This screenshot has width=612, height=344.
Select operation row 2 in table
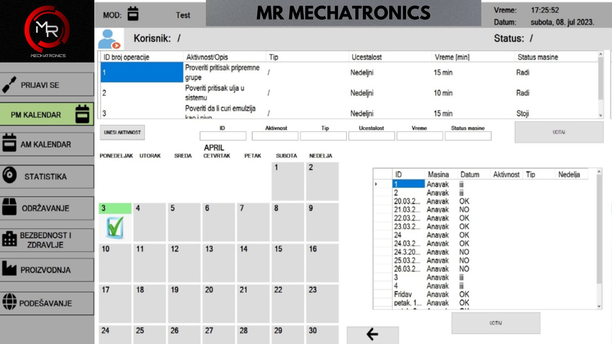pyautogui.click(x=142, y=93)
